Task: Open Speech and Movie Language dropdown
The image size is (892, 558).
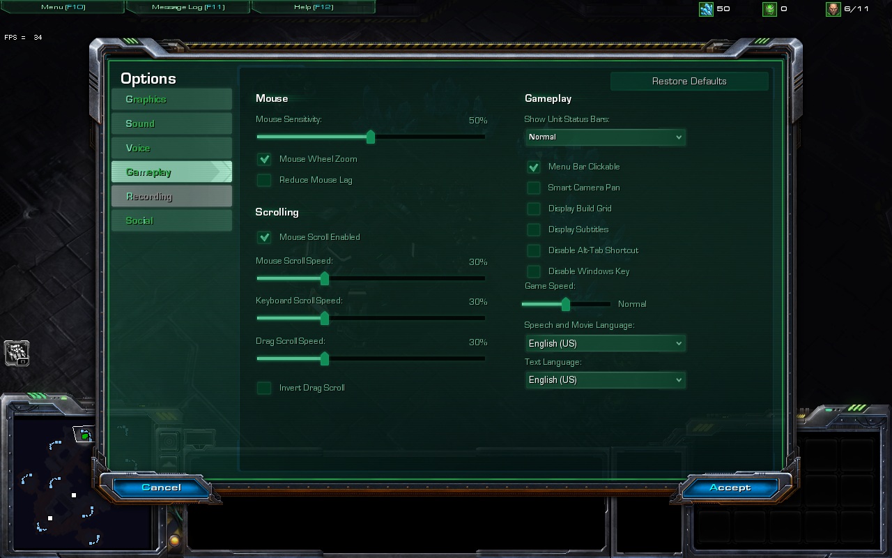Action: click(x=605, y=343)
